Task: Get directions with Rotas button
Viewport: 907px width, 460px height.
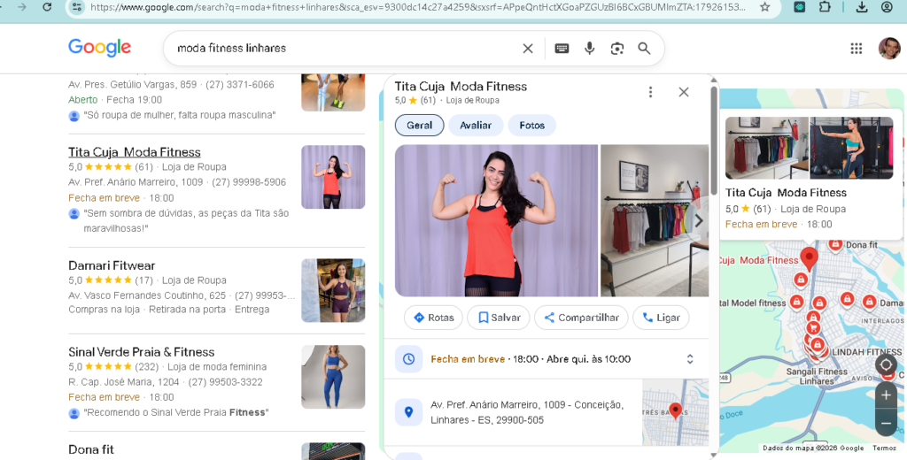Action: click(433, 318)
